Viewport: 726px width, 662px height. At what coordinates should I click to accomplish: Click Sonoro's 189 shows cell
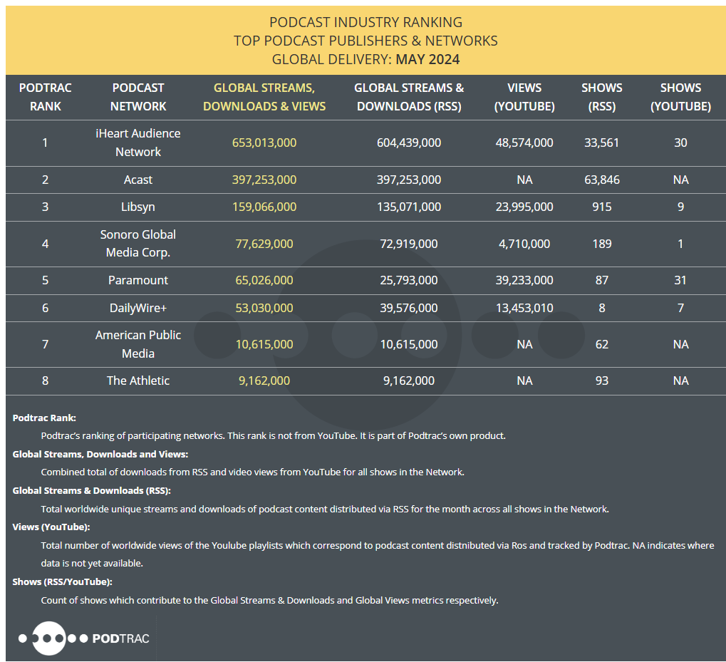pos(602,244)
